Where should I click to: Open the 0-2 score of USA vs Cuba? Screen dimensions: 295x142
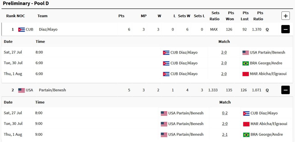click(x=225, y=113)
